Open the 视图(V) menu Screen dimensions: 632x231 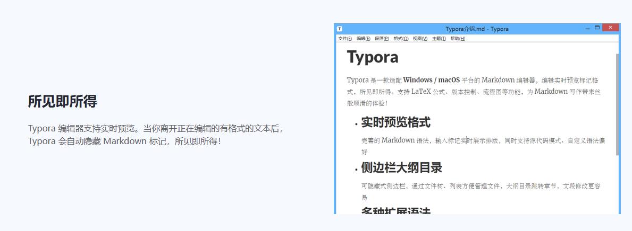pos(420,39)
